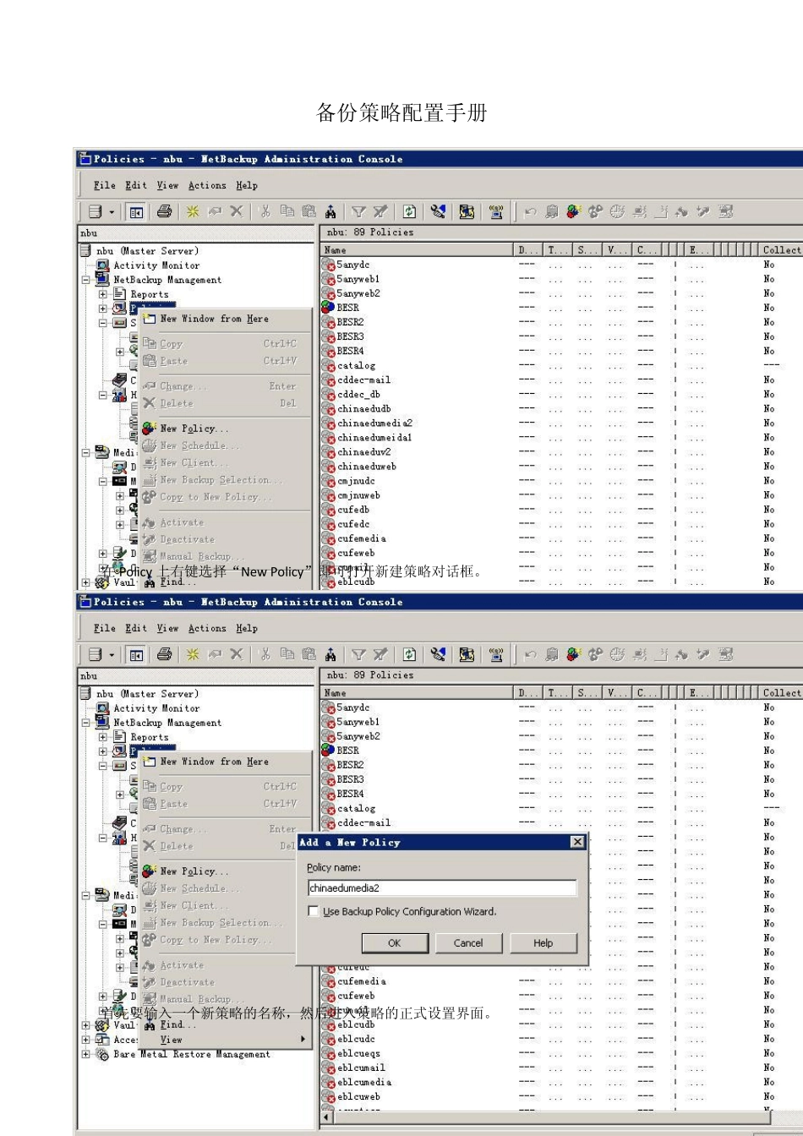Open the Actions menu in the upper window

coord(207,185)
